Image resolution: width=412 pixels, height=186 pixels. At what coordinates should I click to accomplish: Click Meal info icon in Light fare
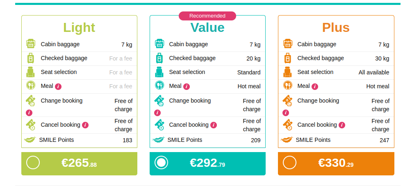pos(58,86)
